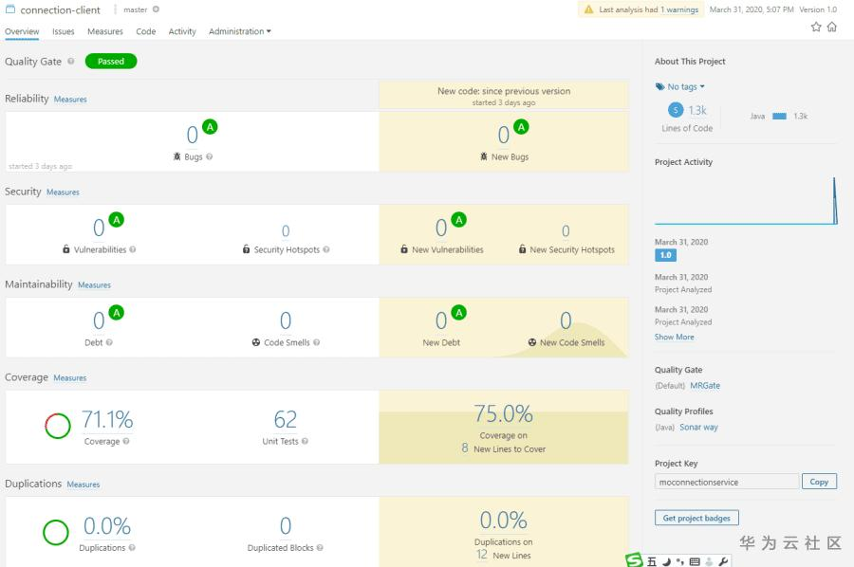
Task: Click the Copy project key button
Action: 819,482
